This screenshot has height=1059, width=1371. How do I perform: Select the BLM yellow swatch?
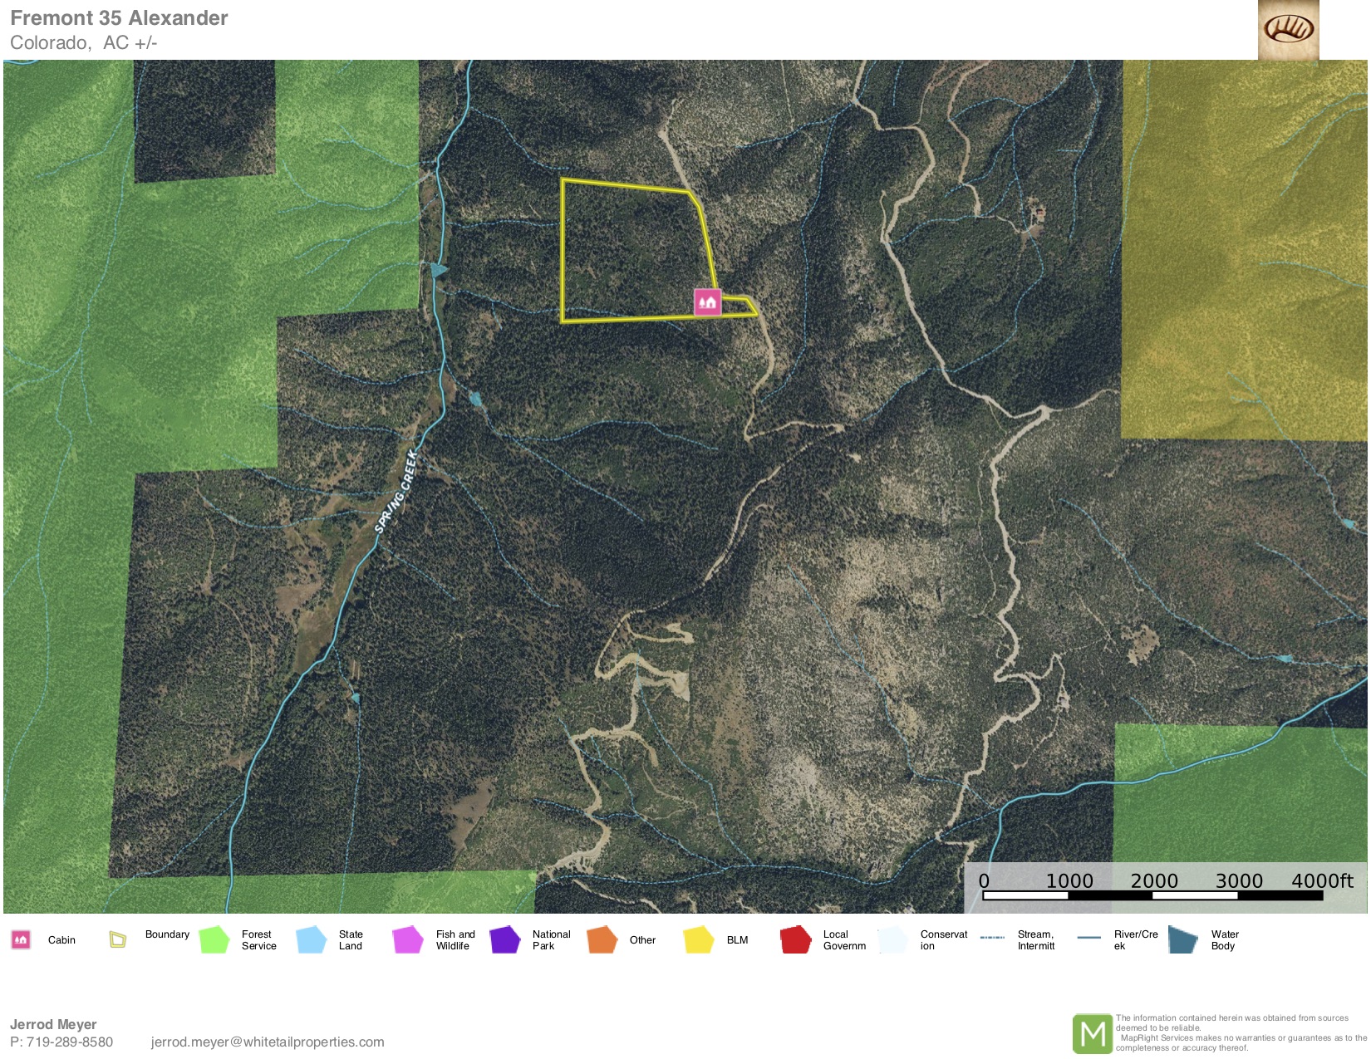699,940
